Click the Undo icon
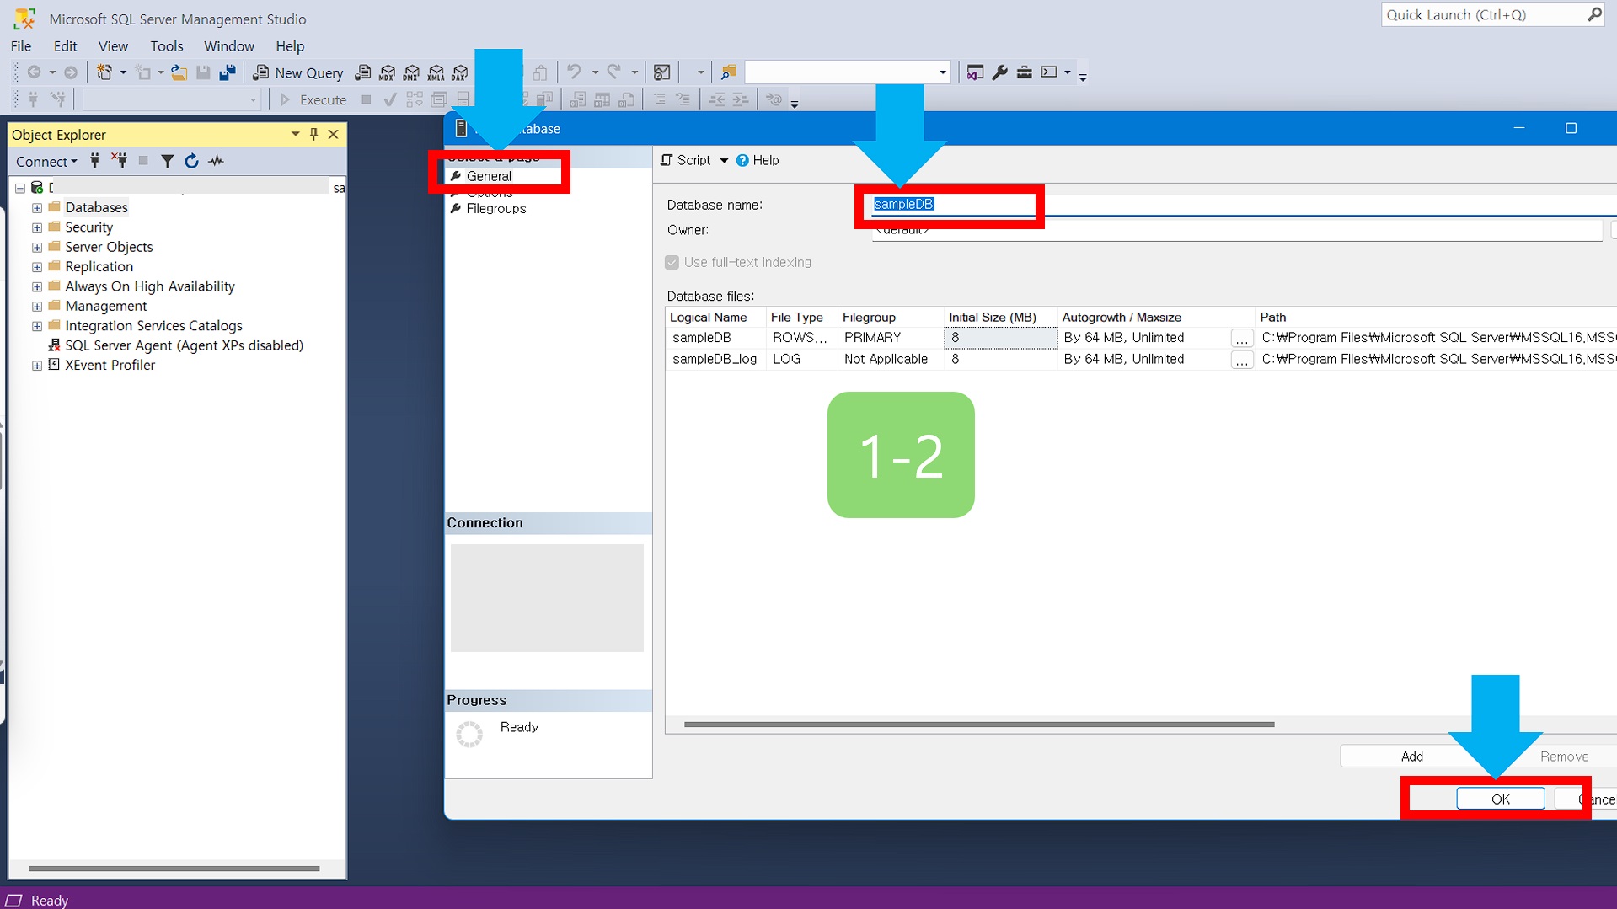This screenshot has width=1617, height=909. [574, 72]
